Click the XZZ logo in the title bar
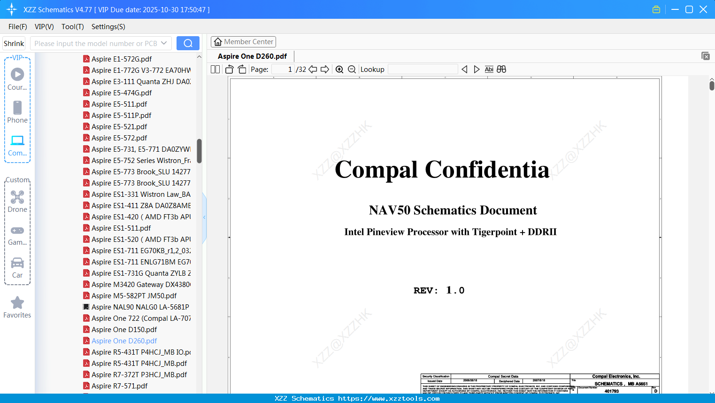This screenshot has height=403, width=715. [12, 9]
